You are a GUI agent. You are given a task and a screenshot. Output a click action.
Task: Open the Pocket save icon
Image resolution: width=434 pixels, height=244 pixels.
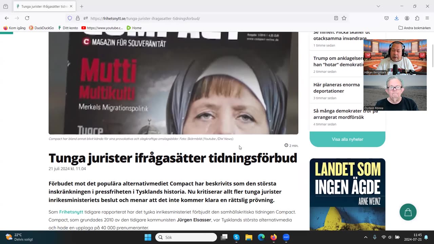point(387,18)
